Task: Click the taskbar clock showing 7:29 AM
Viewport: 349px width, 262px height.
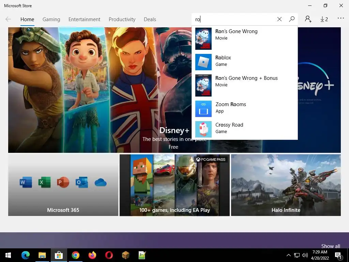Action: tap(320, 255)
